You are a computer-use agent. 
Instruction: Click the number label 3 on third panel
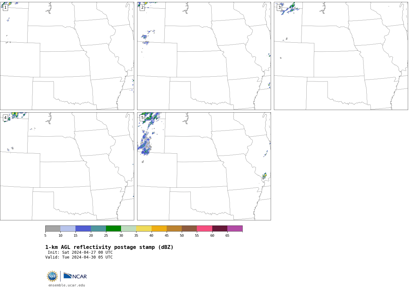coord(279,7)
